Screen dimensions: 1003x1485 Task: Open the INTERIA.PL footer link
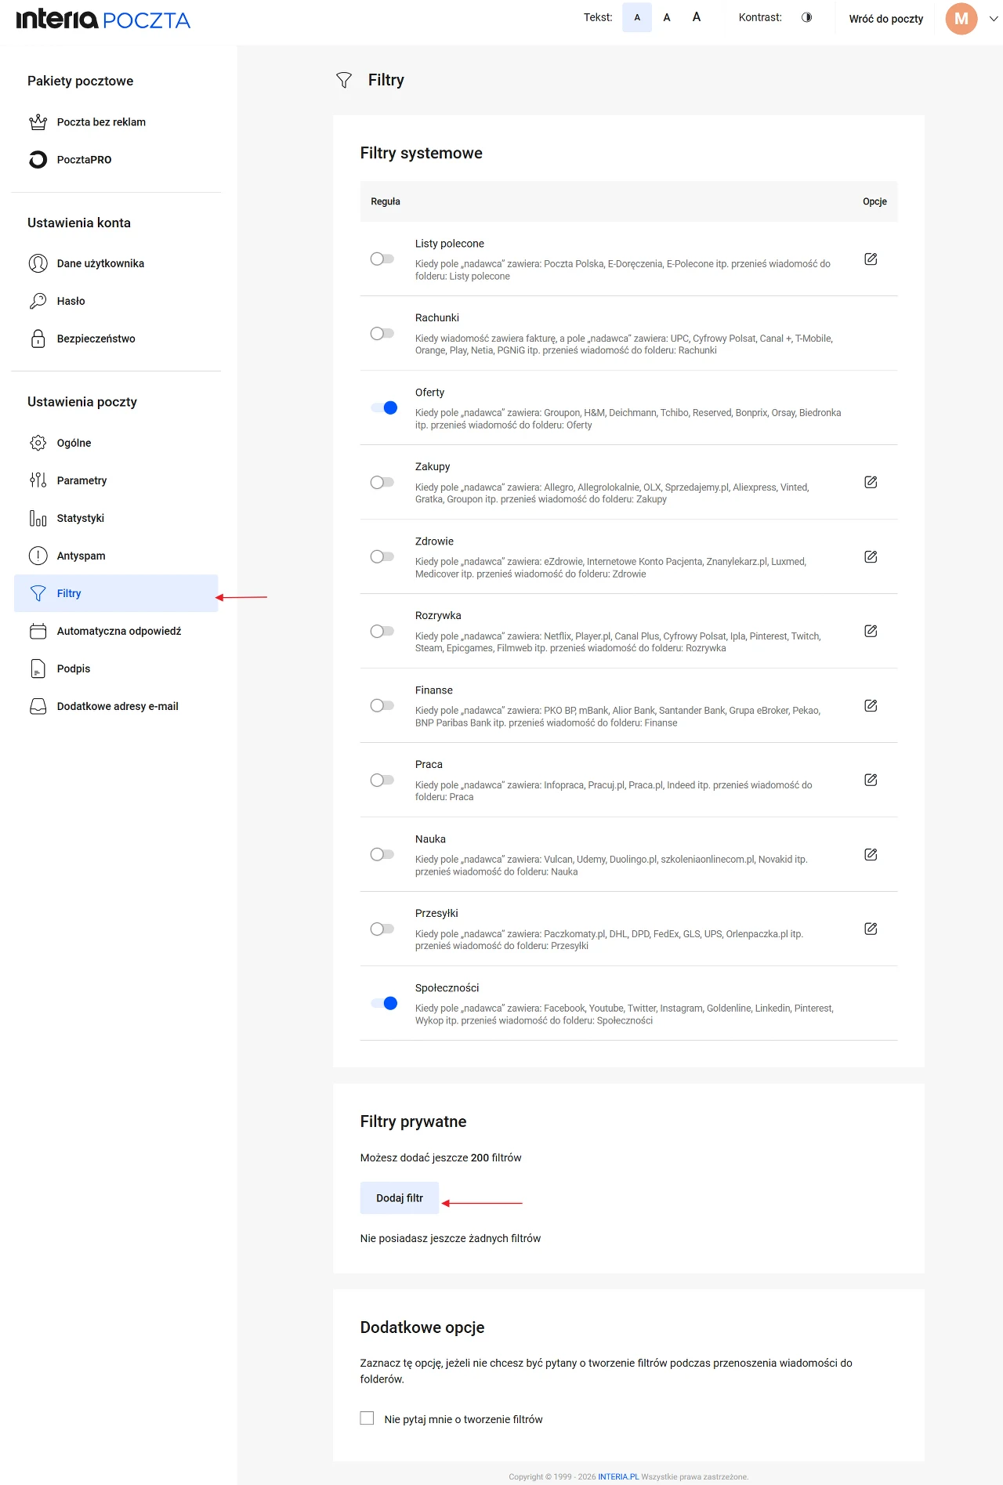pyautogui.click(x=618, y=1476)
